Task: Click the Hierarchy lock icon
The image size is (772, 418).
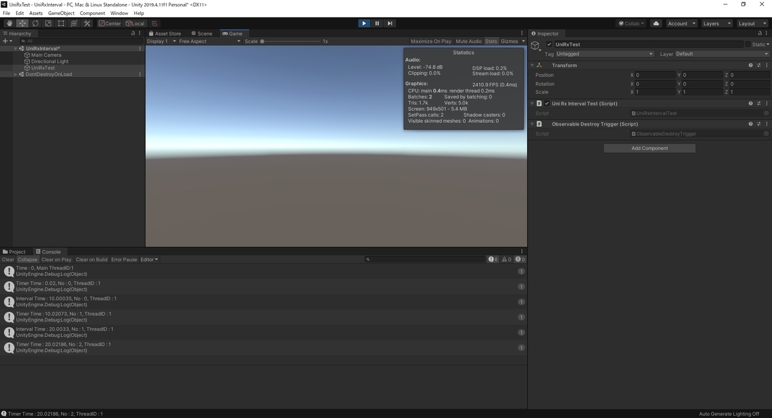Action: pos(133,33)
